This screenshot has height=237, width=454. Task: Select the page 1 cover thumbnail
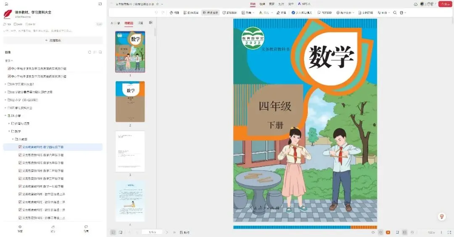pyautogui.click(x=130, y=52)
